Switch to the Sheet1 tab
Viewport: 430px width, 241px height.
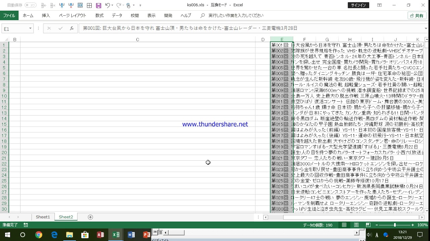coord(43,217)
